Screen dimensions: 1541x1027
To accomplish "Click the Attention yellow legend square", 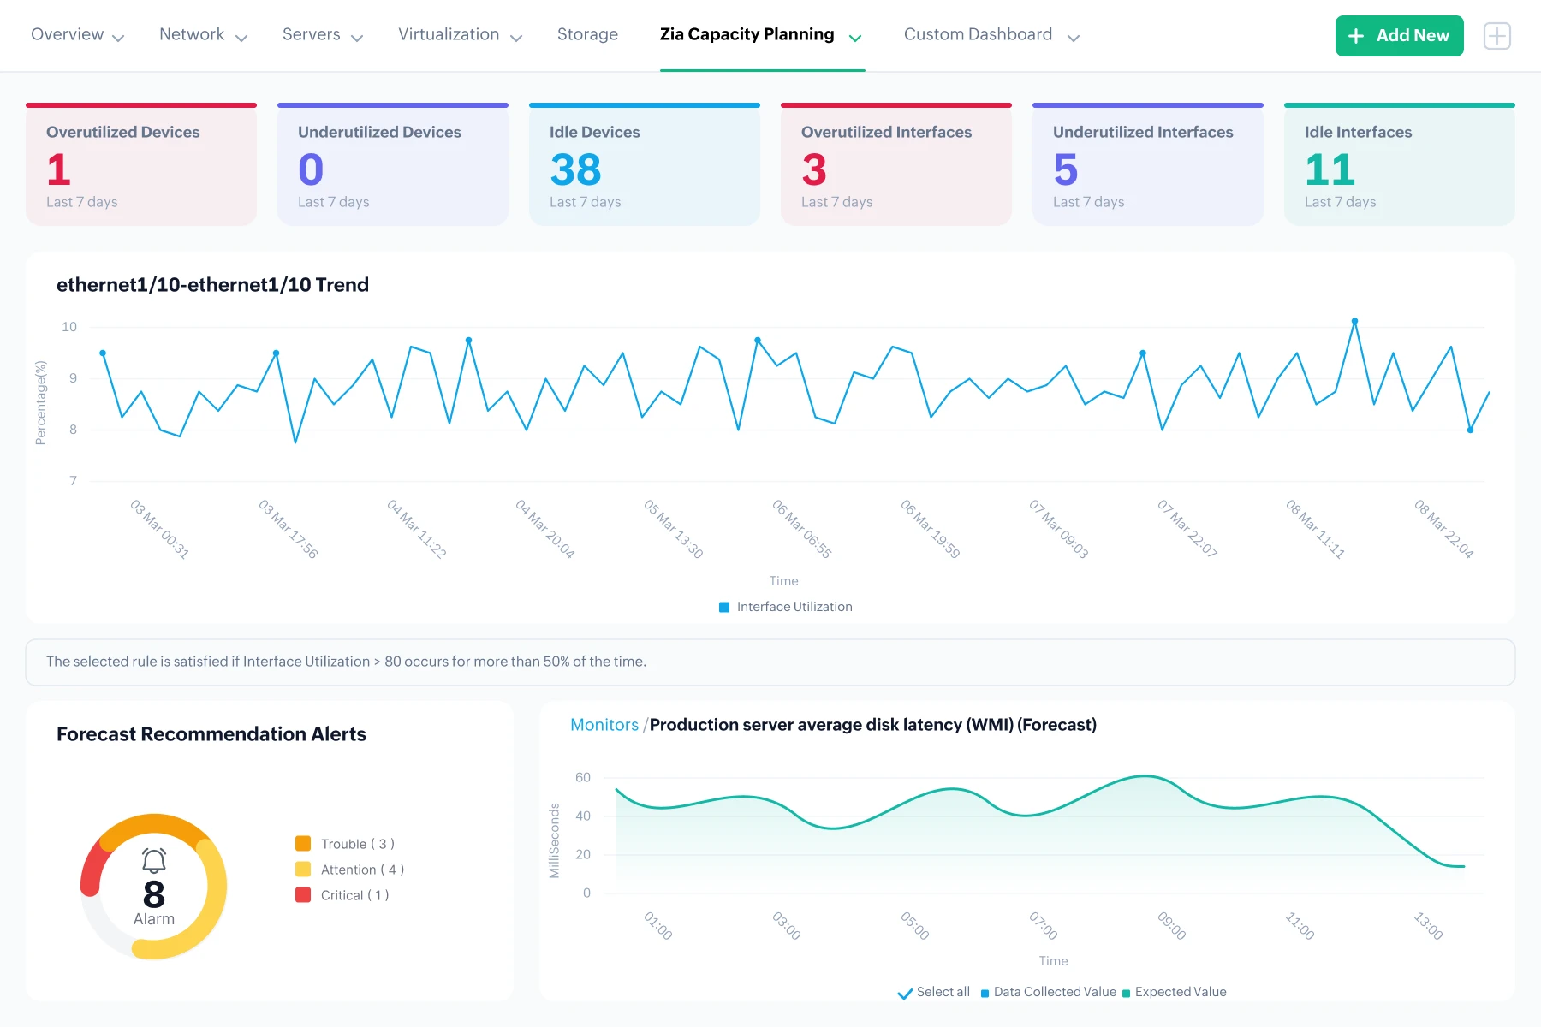I will click(303, 869).
